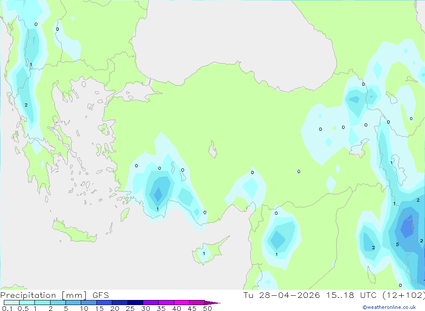The height and width of the screenshot is (311, 425).
Task: Choose the 2–5 mm legend color block
Action: (58, 303)
